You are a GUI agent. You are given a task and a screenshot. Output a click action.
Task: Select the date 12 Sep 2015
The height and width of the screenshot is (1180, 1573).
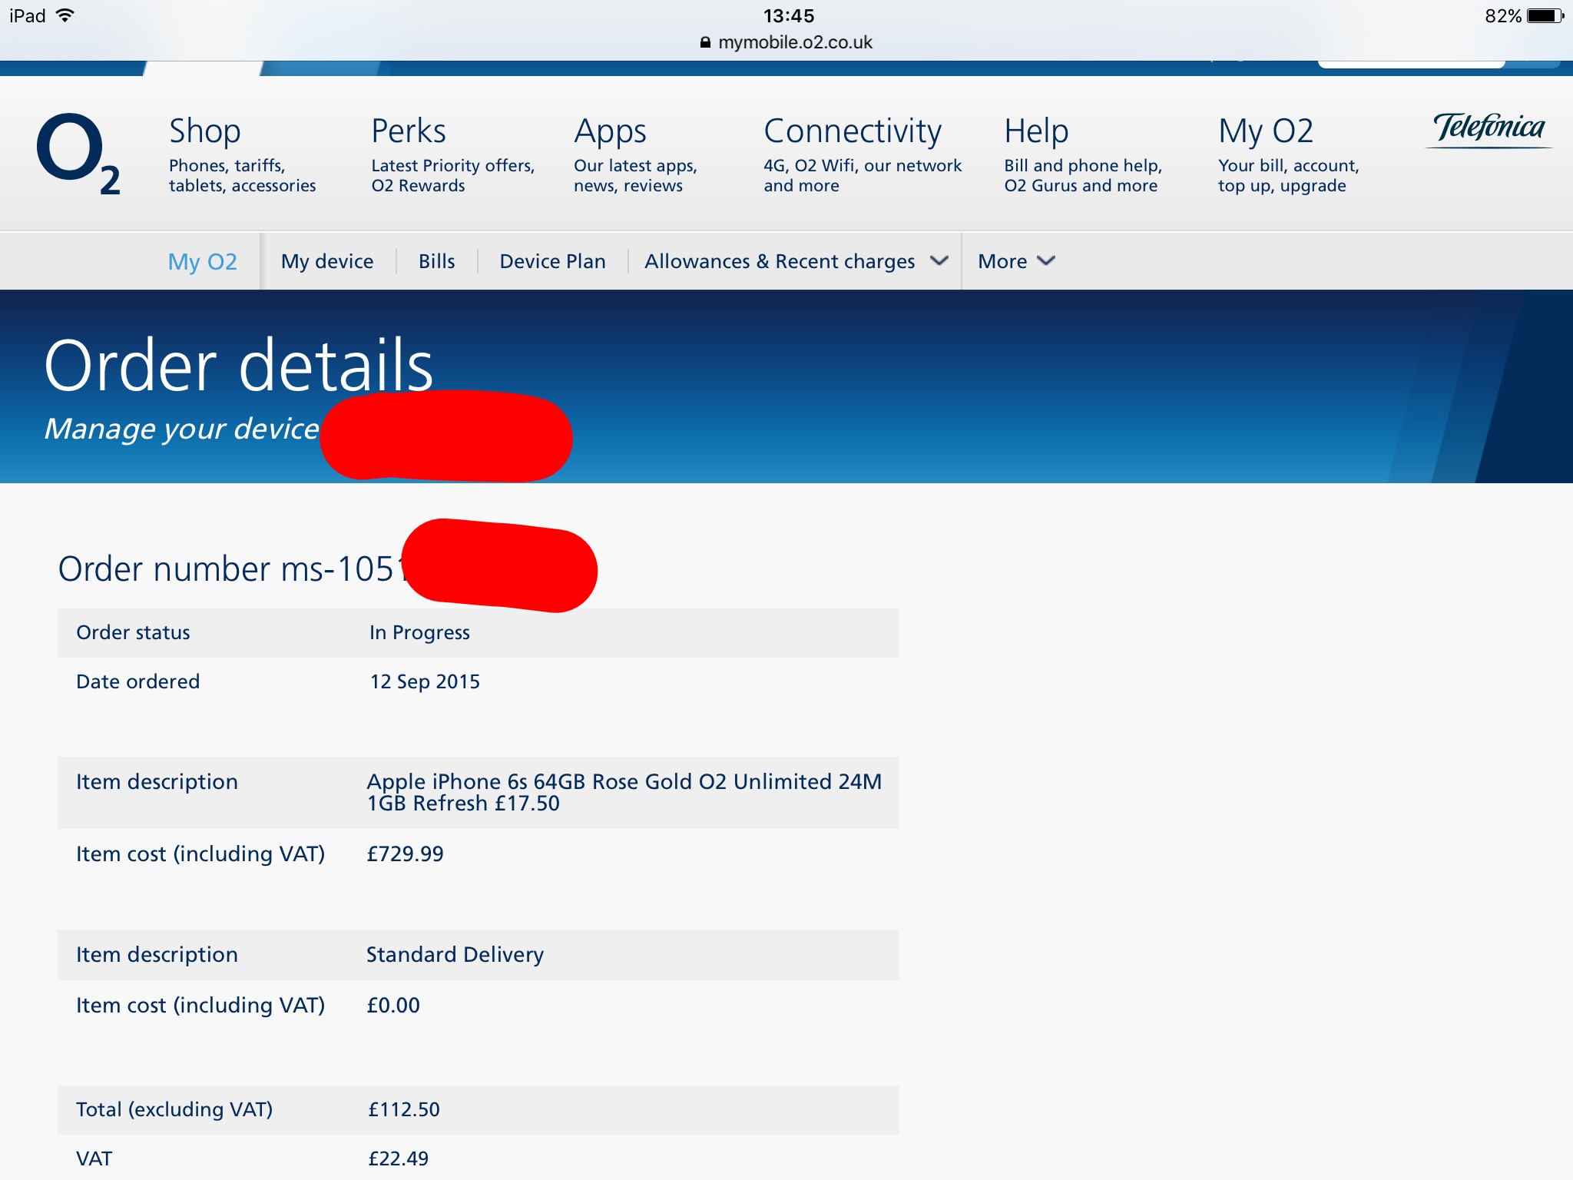tap(425, 681)
